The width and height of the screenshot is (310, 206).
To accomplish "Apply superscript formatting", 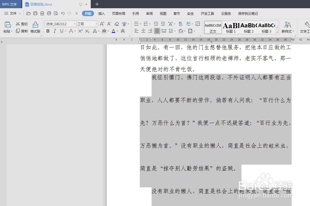I will click(x=80, y=31).
